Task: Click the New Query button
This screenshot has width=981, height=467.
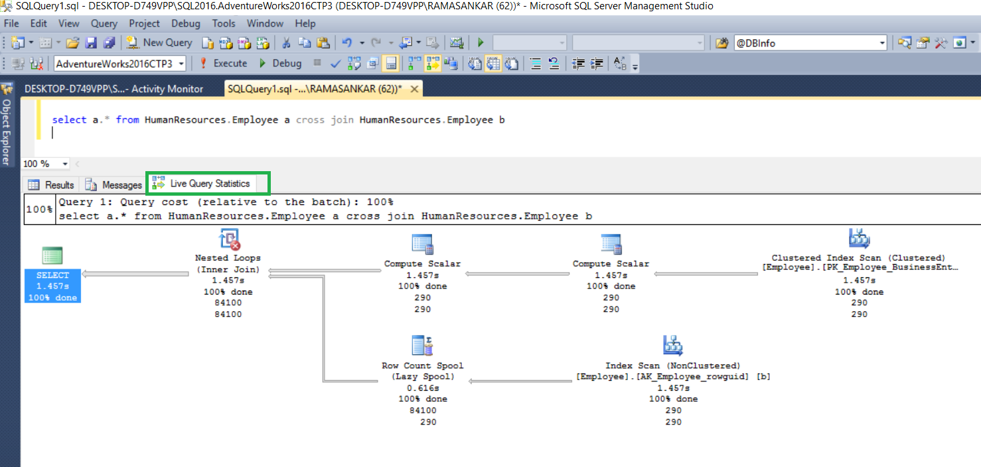Action: (159, 42)
